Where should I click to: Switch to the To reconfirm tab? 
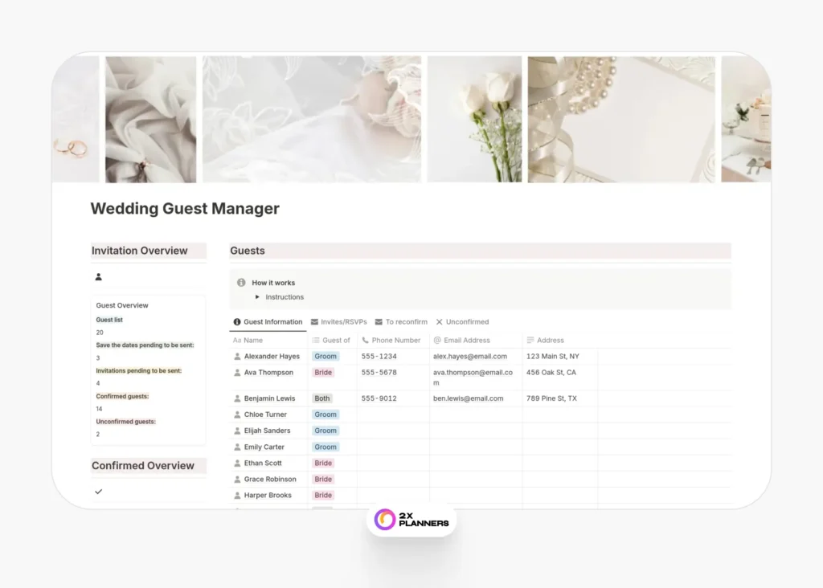point(406,321)
